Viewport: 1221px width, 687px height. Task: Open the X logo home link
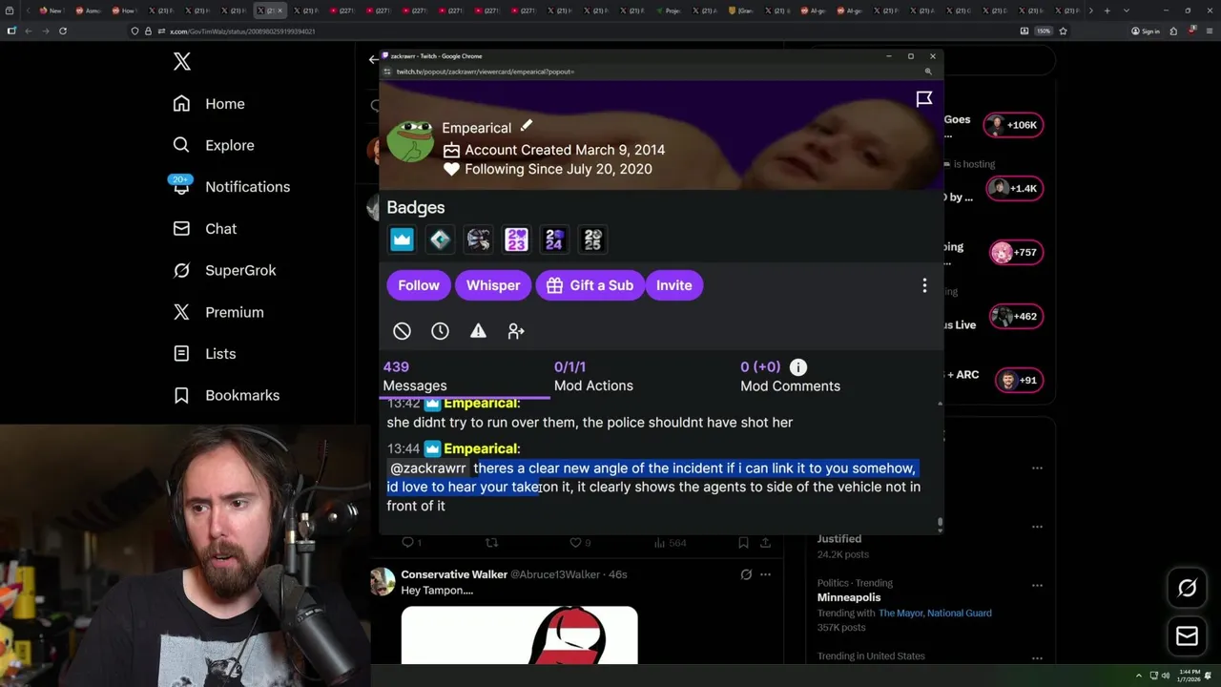182,62
